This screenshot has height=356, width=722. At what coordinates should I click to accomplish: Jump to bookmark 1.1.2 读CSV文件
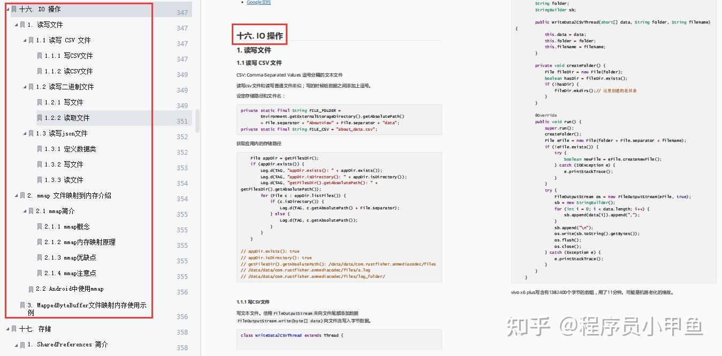(x=69, y=71)
